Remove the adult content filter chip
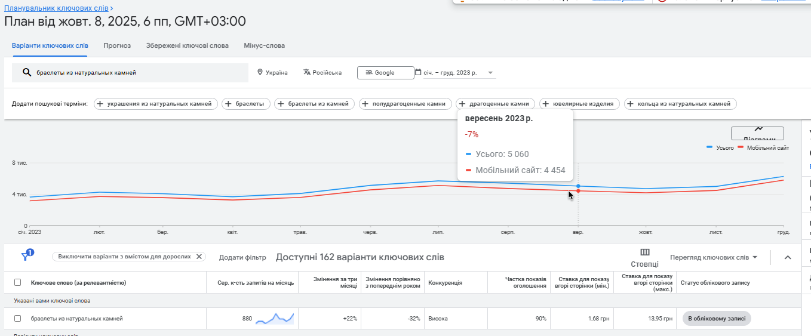 tap(199, 257)
